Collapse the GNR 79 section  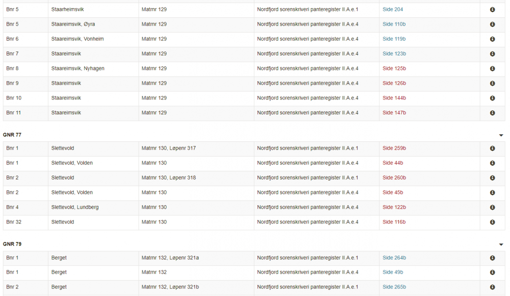[x=501, y=244]
